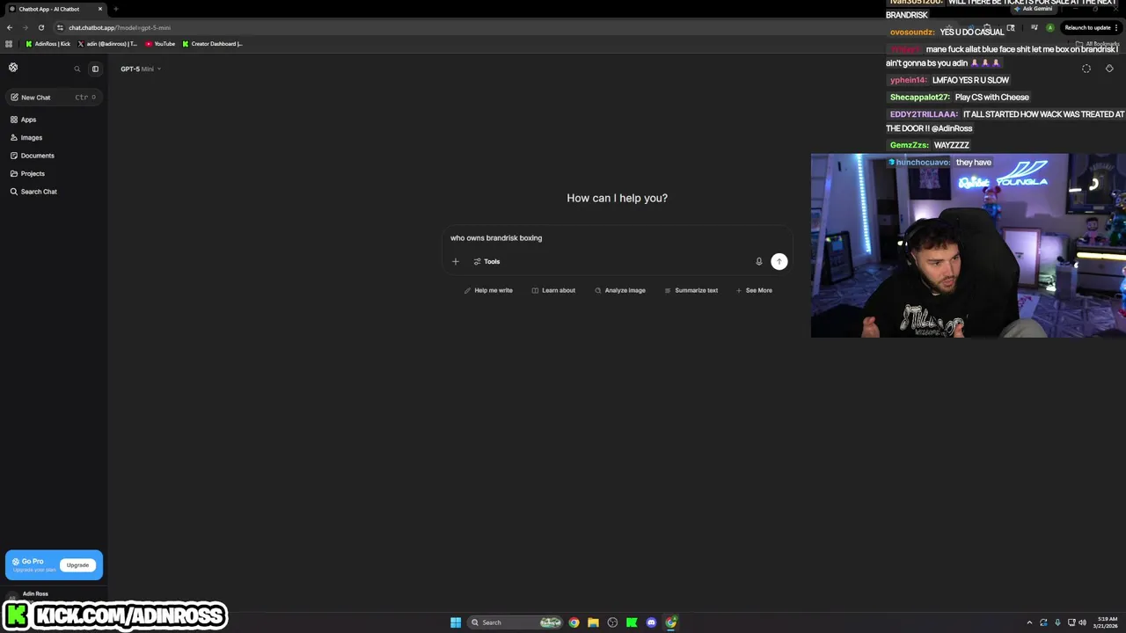Focus the prompt input with 'who owns brandrisk boxing'

616,238
